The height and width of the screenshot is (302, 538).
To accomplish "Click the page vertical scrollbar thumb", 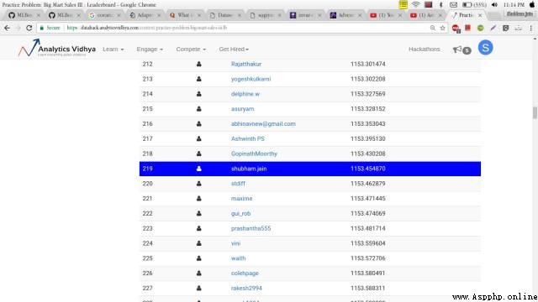I will pyautogui.click(x=535, y=112).
